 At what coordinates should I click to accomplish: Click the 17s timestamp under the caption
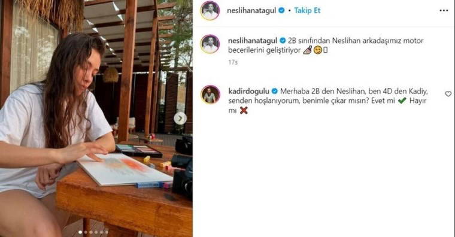coord(233,62)
